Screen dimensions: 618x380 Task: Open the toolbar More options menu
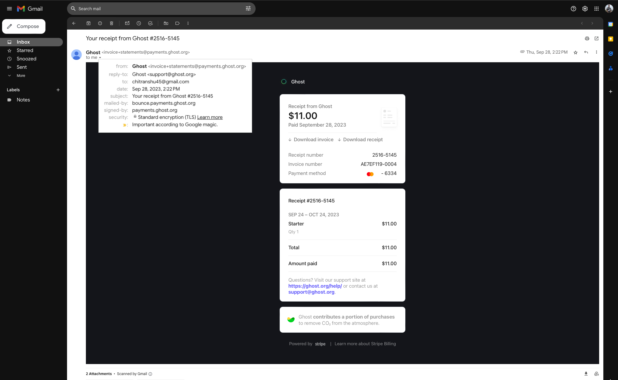coord(188,23)
